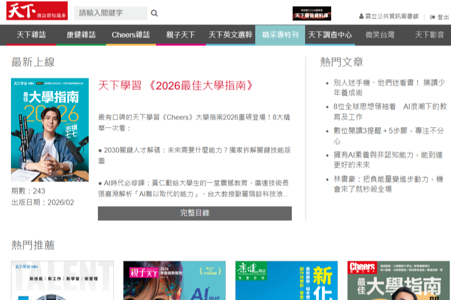
Task: Open the 天下調查中心 tab
Action: pos(330,35)
